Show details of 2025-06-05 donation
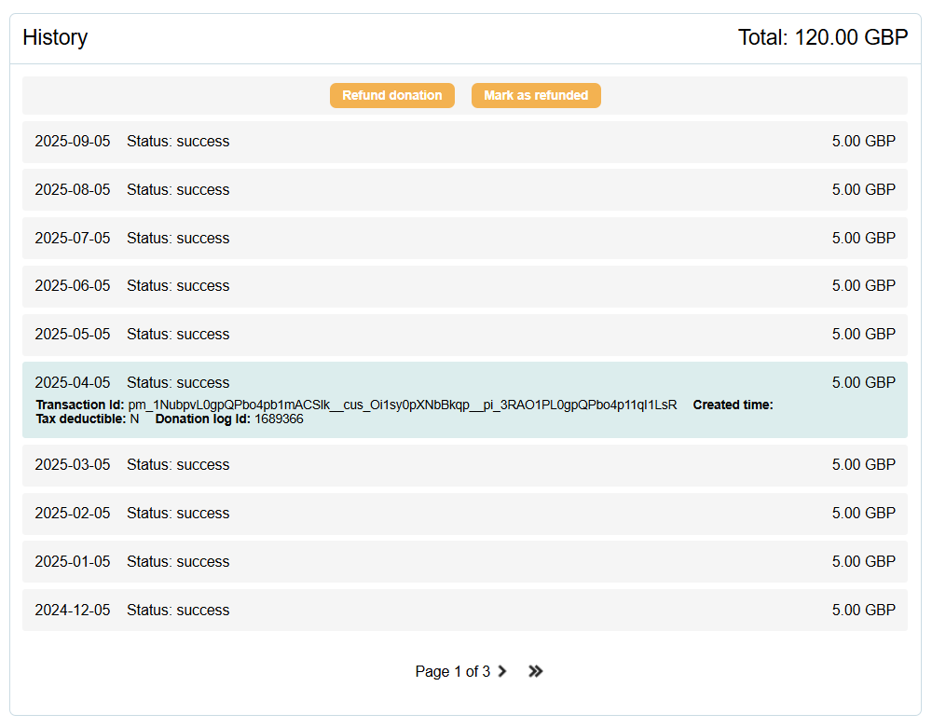Screen dimensions: 932x728 click(464, 286)
